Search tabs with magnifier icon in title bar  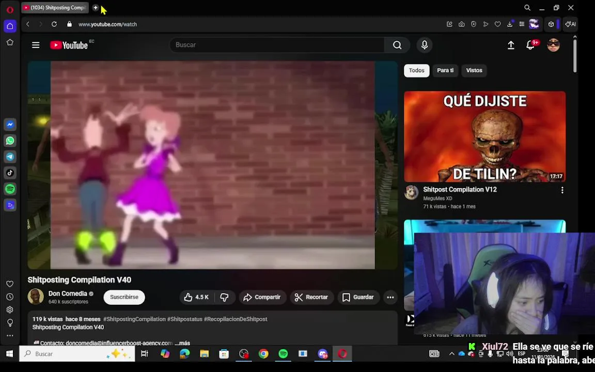click(527, 8)
